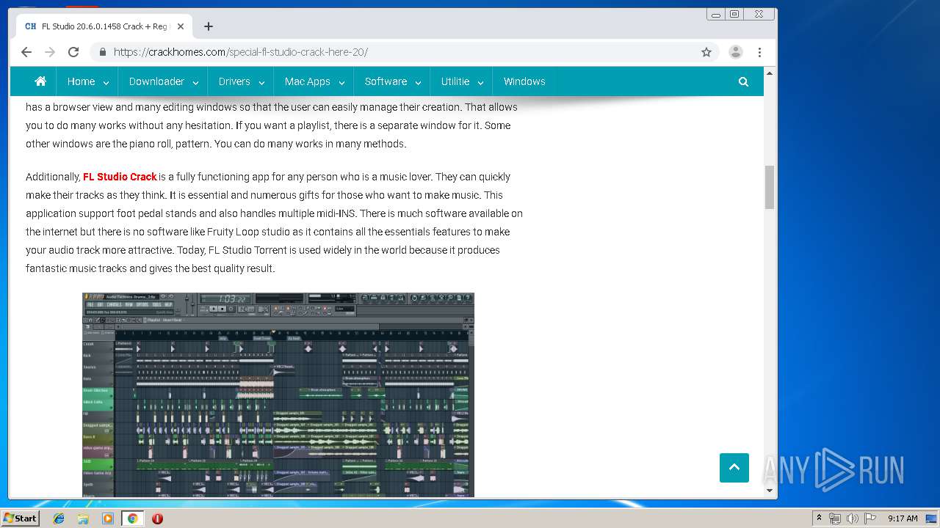Viewport: 940px width, 528px height.
Task: Open the site search magnifier icon
Action: click(743, 81)
